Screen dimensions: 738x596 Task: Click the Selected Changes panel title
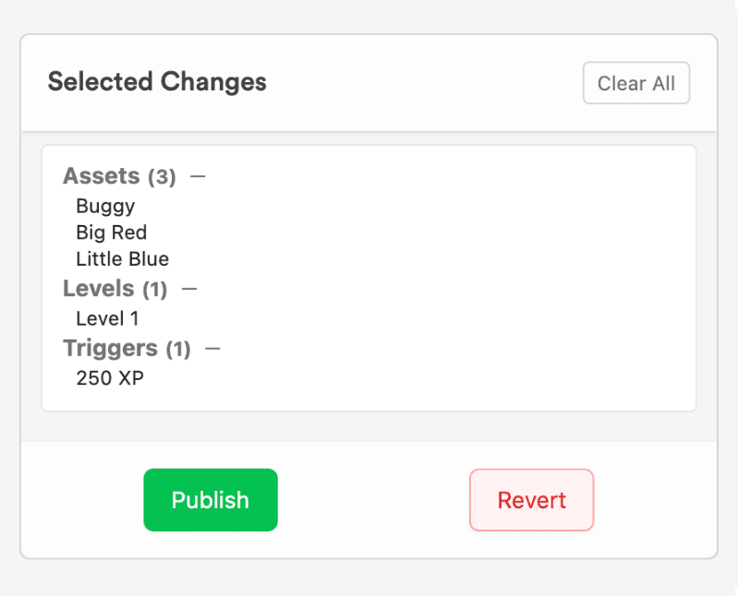(x=157, y=81)
